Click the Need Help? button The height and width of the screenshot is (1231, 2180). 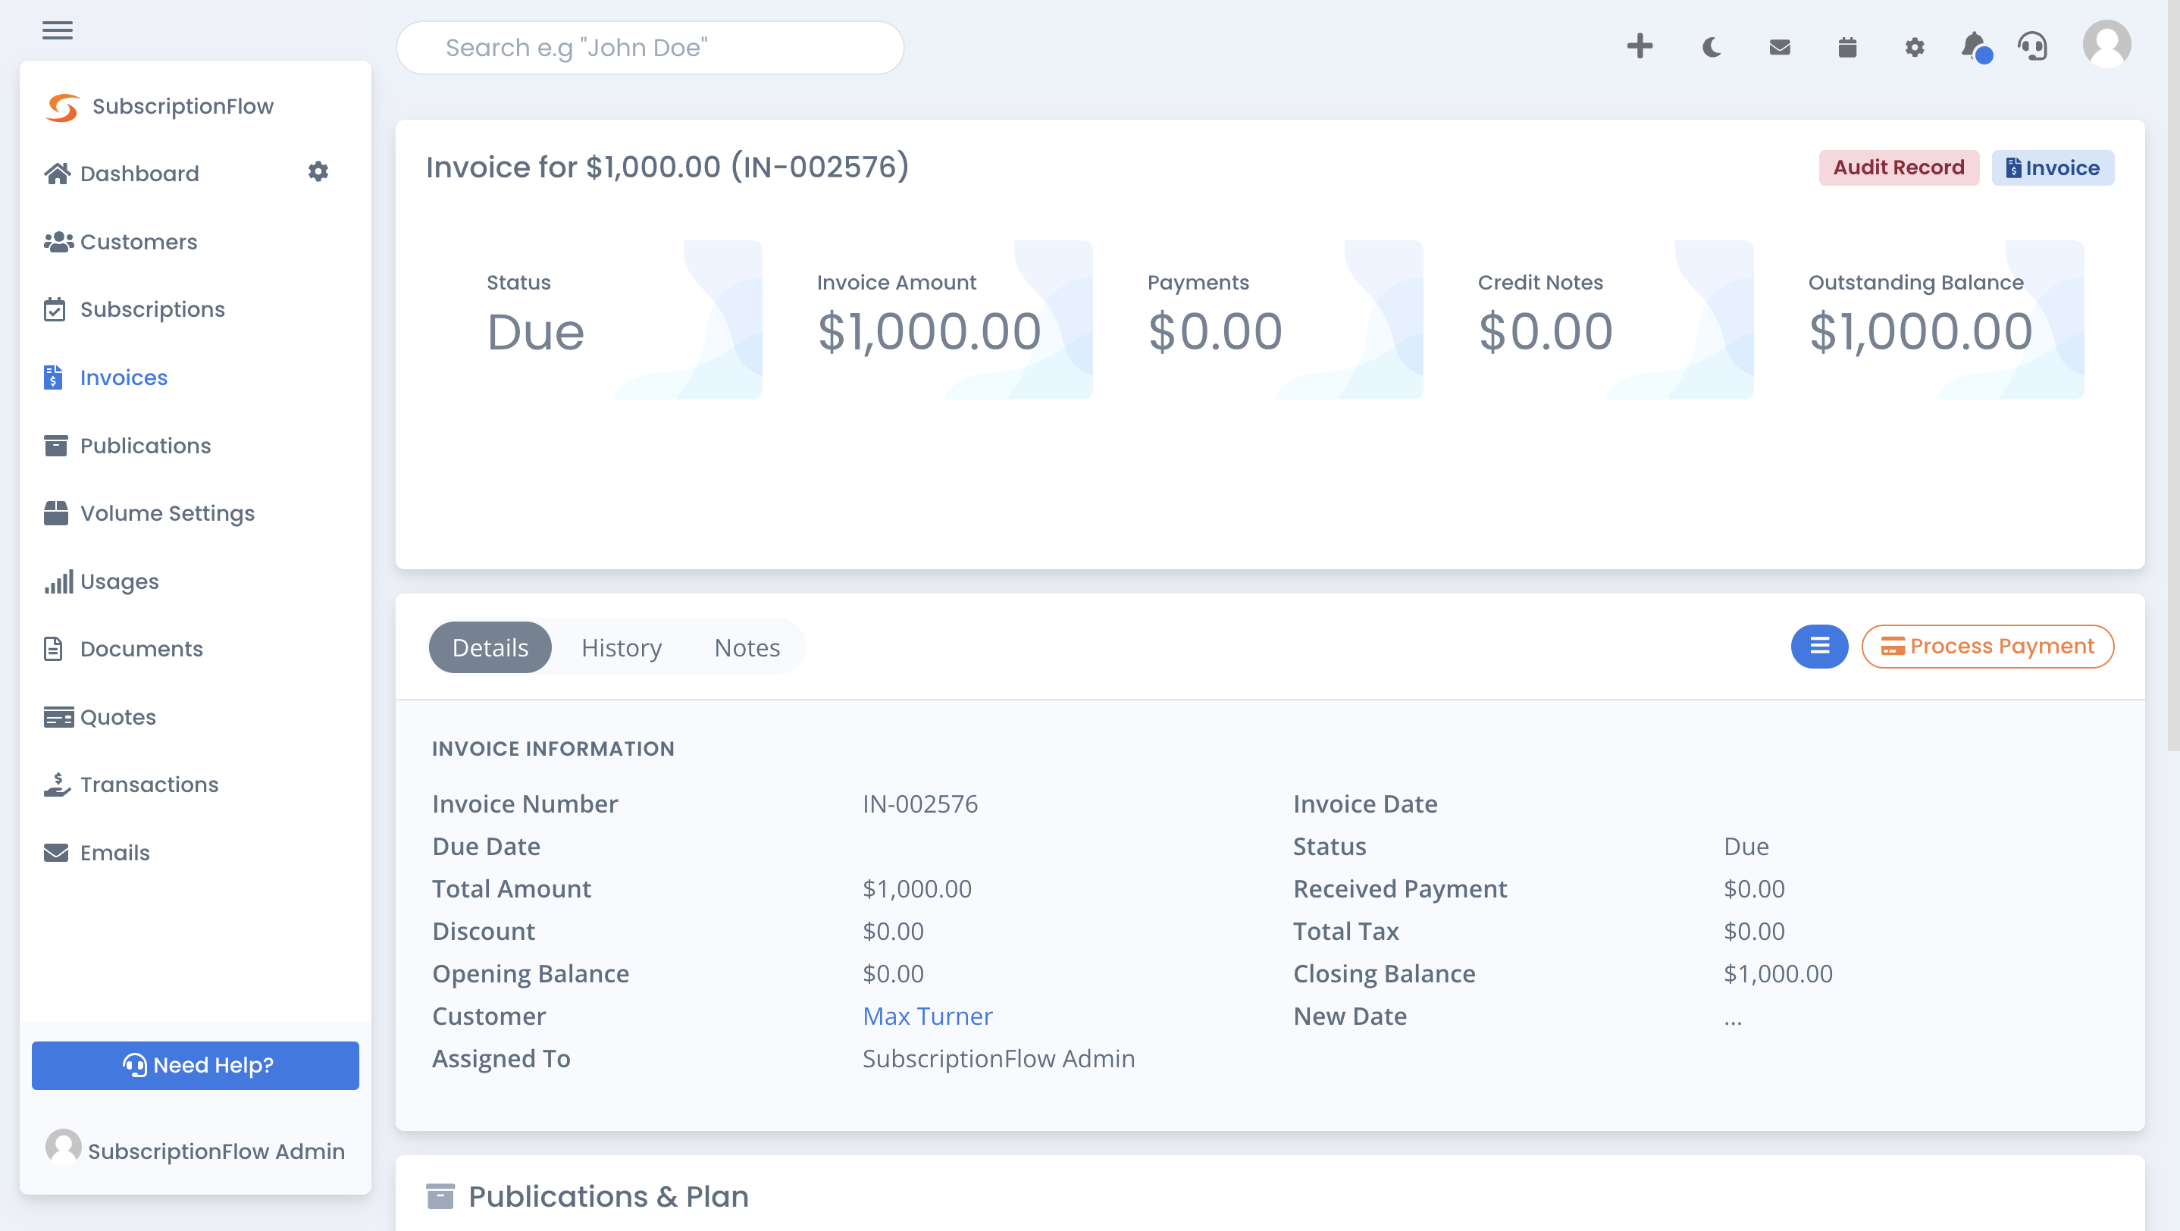[x=196, y=1065]
